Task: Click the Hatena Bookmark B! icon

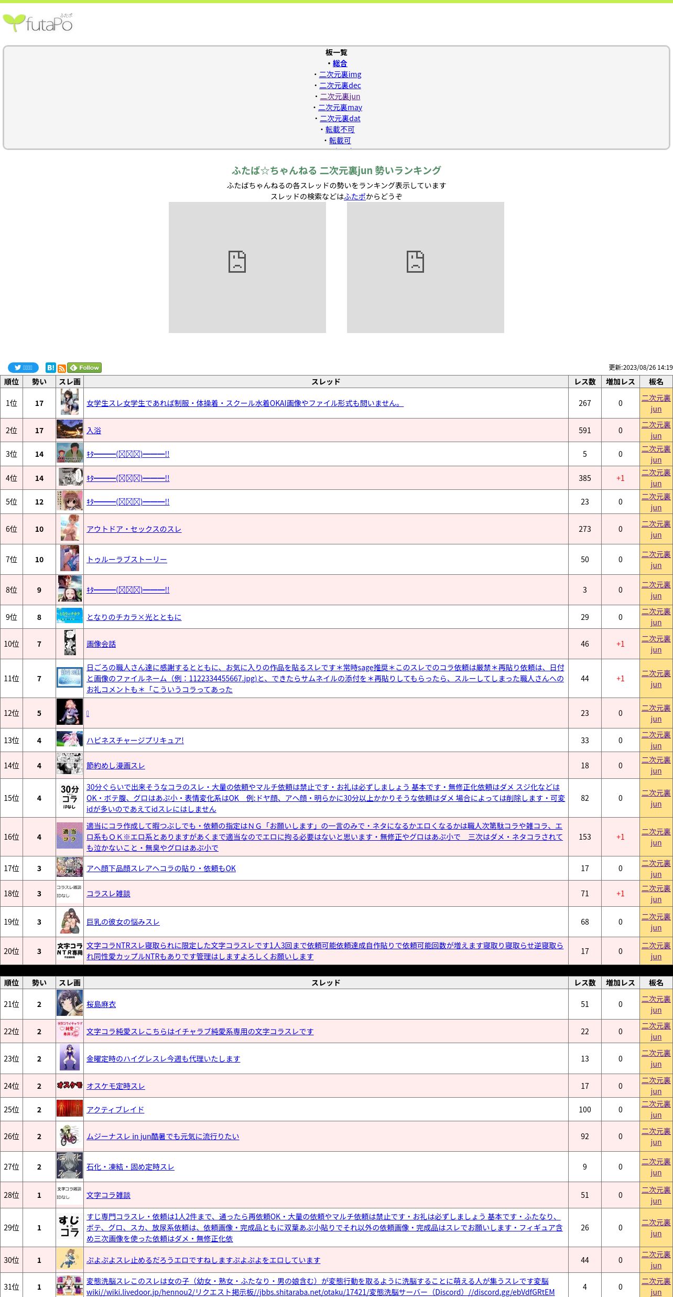Action: tap(51, 368)
